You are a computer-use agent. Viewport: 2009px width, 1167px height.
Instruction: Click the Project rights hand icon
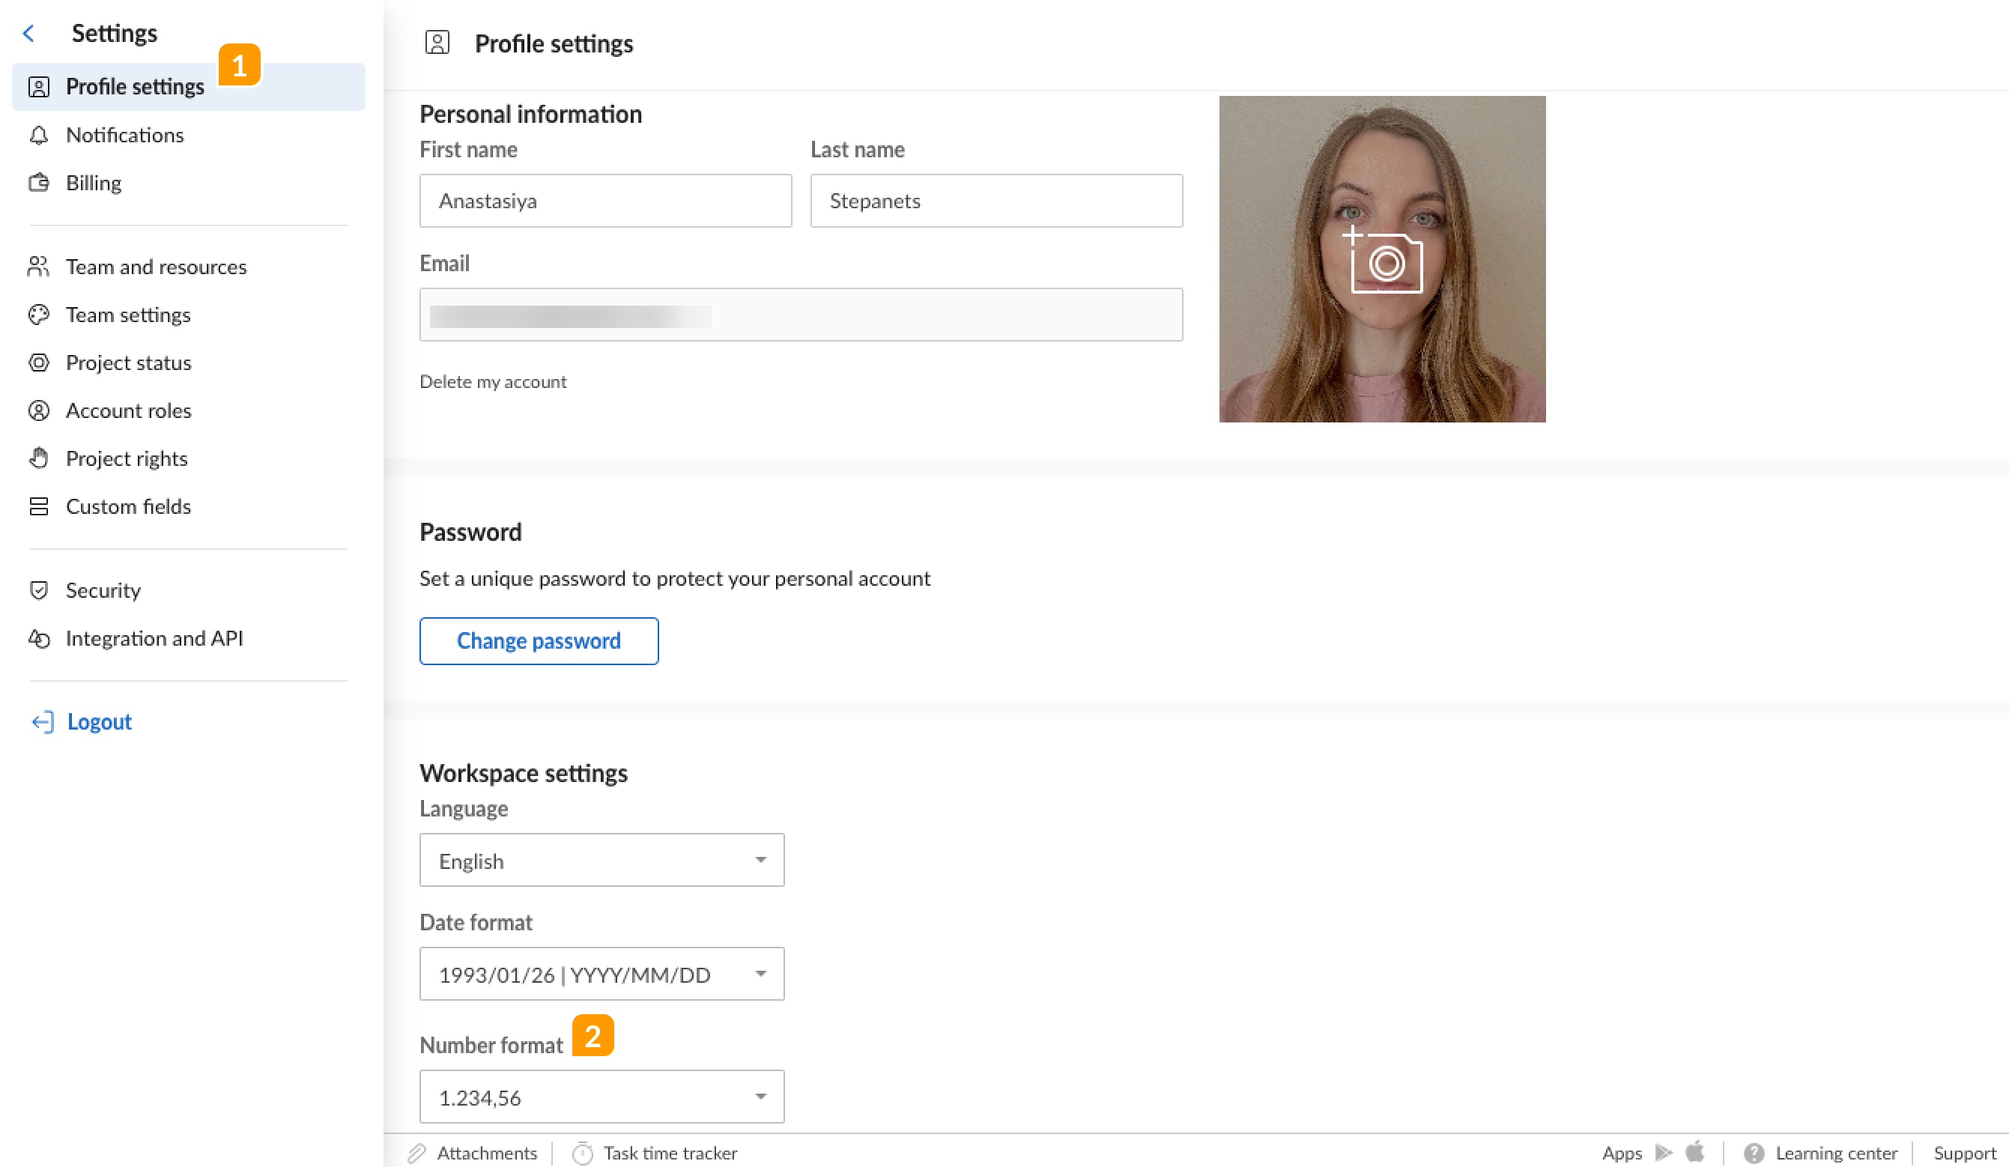(38, 458)
